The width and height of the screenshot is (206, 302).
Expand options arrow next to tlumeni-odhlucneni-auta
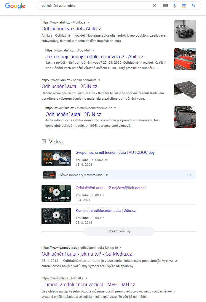[115, 108]
